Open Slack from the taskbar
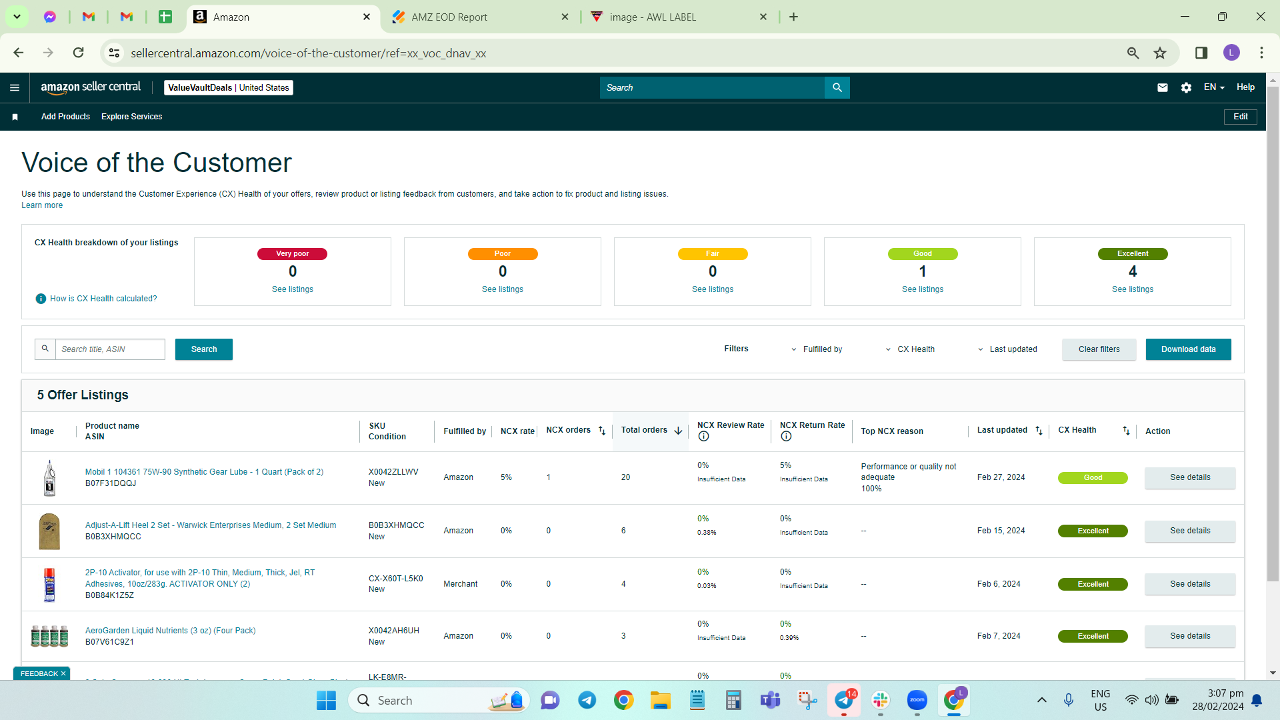The image size is (1280, 720). click(x=881, y=700)
